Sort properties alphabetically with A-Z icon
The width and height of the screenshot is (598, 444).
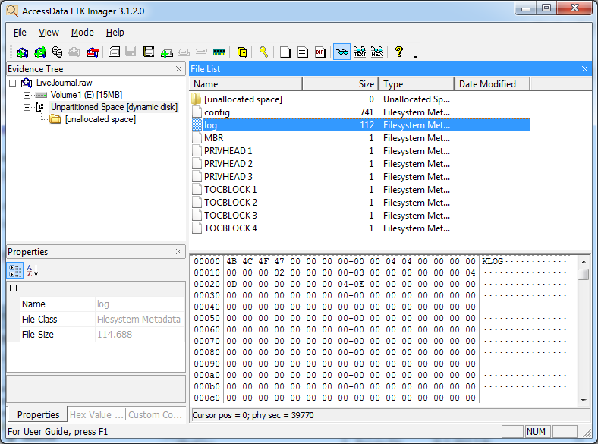33,270
